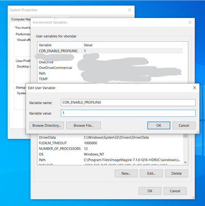Select OneDrive user variable row
Image resolution: width=205 pixels, height=206 pixels.
110,62
